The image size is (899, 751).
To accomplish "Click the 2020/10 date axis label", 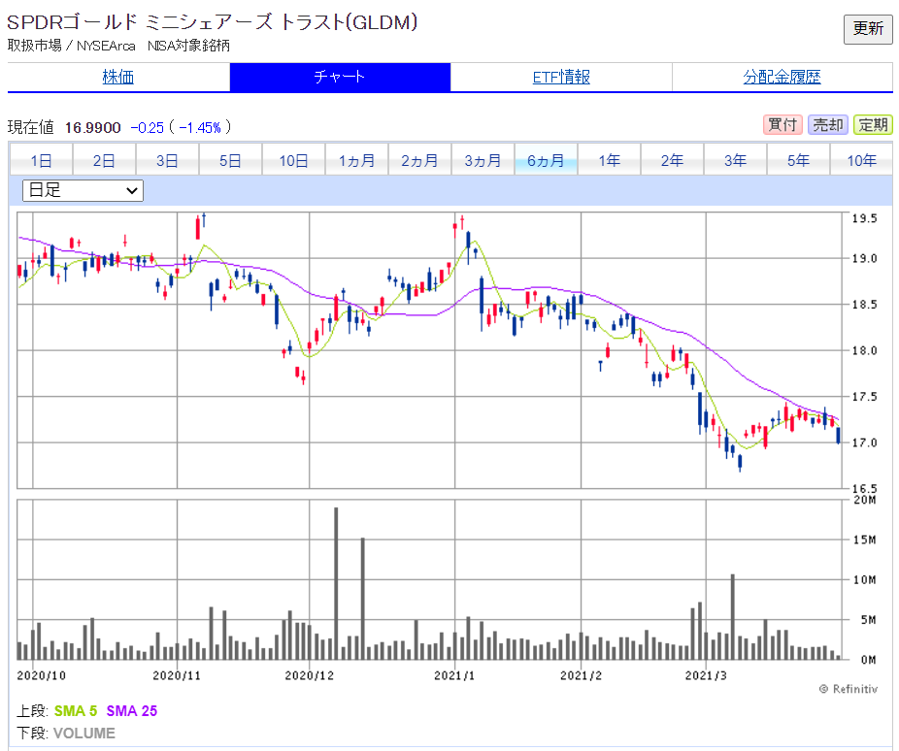I will [42, 675].
